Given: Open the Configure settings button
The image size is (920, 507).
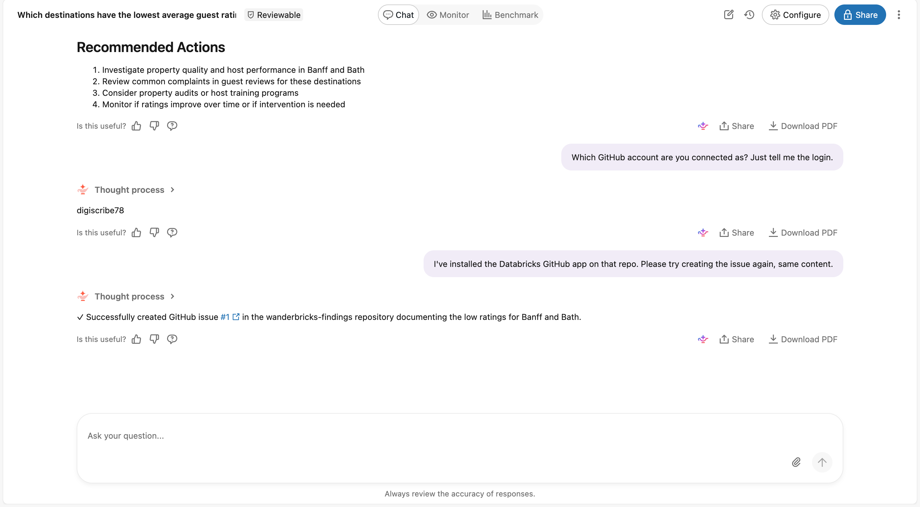Looking at the screenshot, I should pyautogui.click(x=795, y=15).
